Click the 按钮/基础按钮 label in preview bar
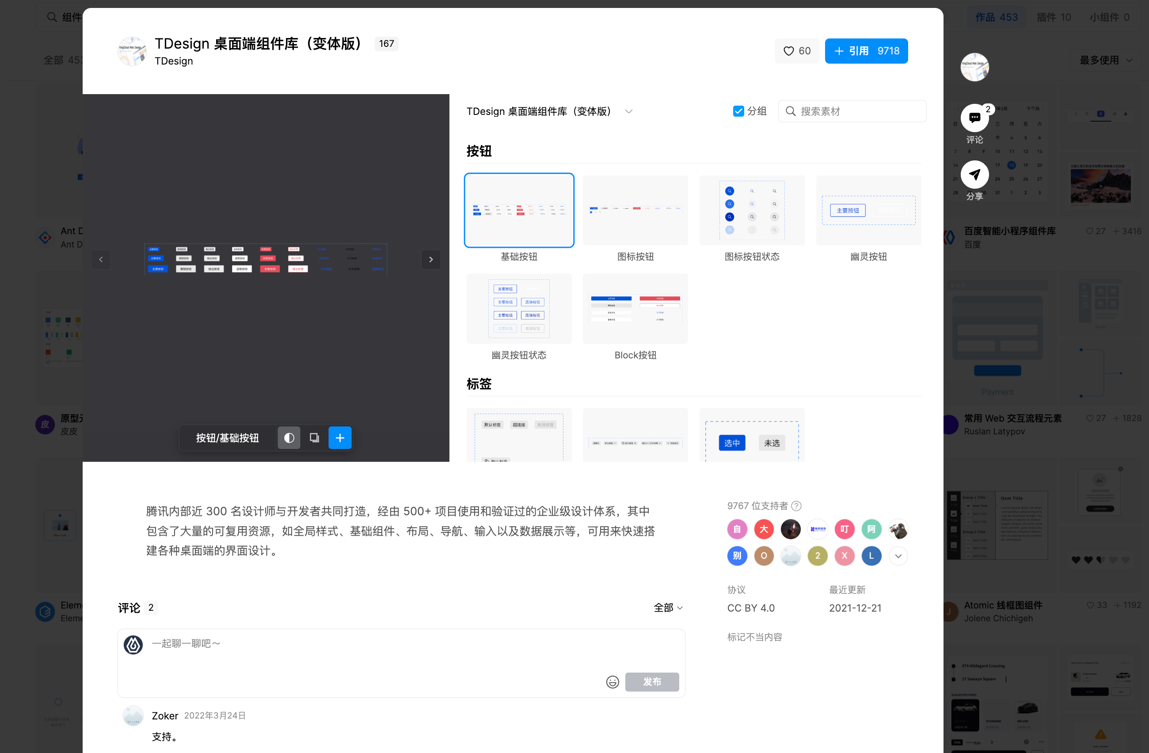Viewport: 1149px width, 753px height. coord(228,438)
